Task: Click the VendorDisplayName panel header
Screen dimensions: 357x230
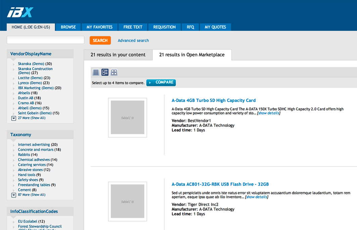Action: [x=40, y=54]
